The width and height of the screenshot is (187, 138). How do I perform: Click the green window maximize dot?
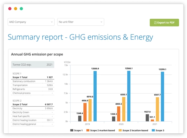pyautogui.click(x=21, y=9)
